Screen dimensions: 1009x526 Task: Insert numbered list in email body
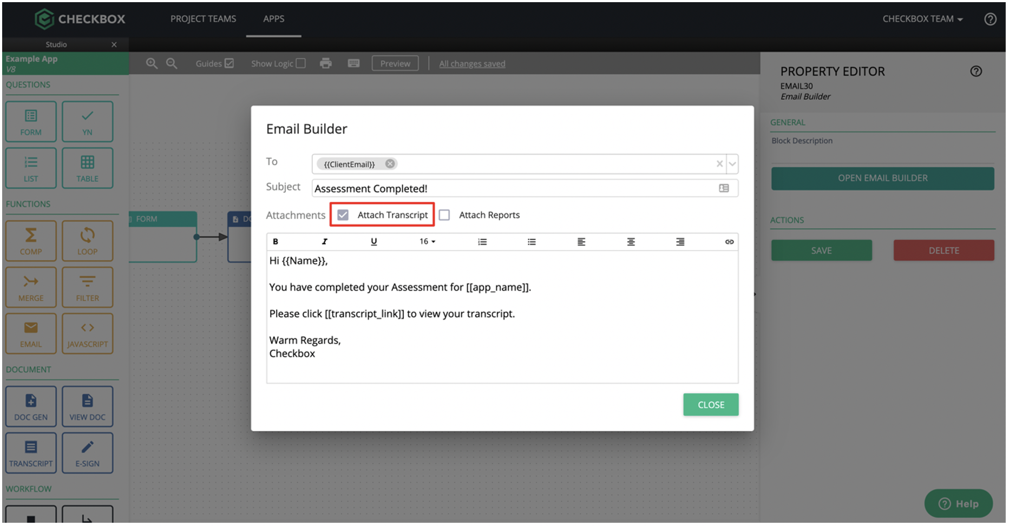pos(482,242)
